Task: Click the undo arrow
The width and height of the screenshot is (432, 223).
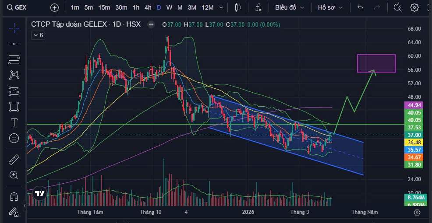Action: pyautogui.click(x=361, y=7)
